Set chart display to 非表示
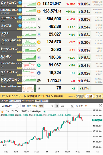The width and height of the screenshot is (103, 155). pos(80,96)
